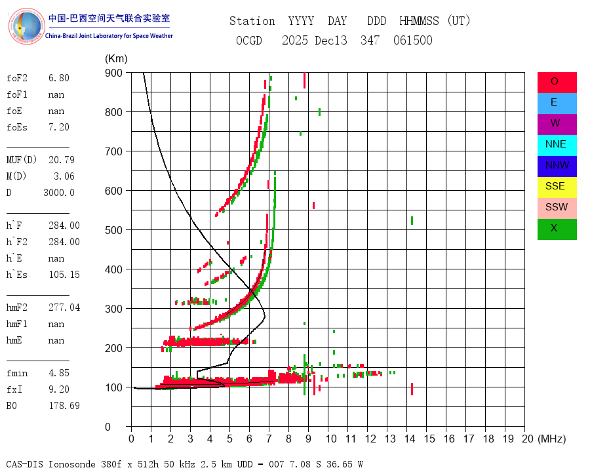Click the 500 km axis tick label
The width and height of the screenshot is (590, 472).
(x=113, y=230)
